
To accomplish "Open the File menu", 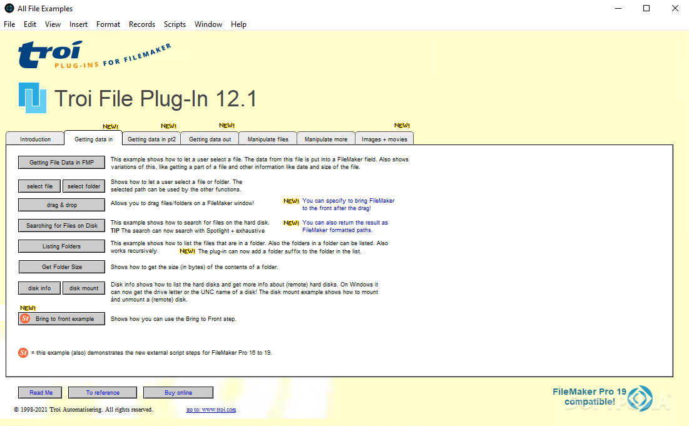I will pyautogui.click(x=9, y=24).
